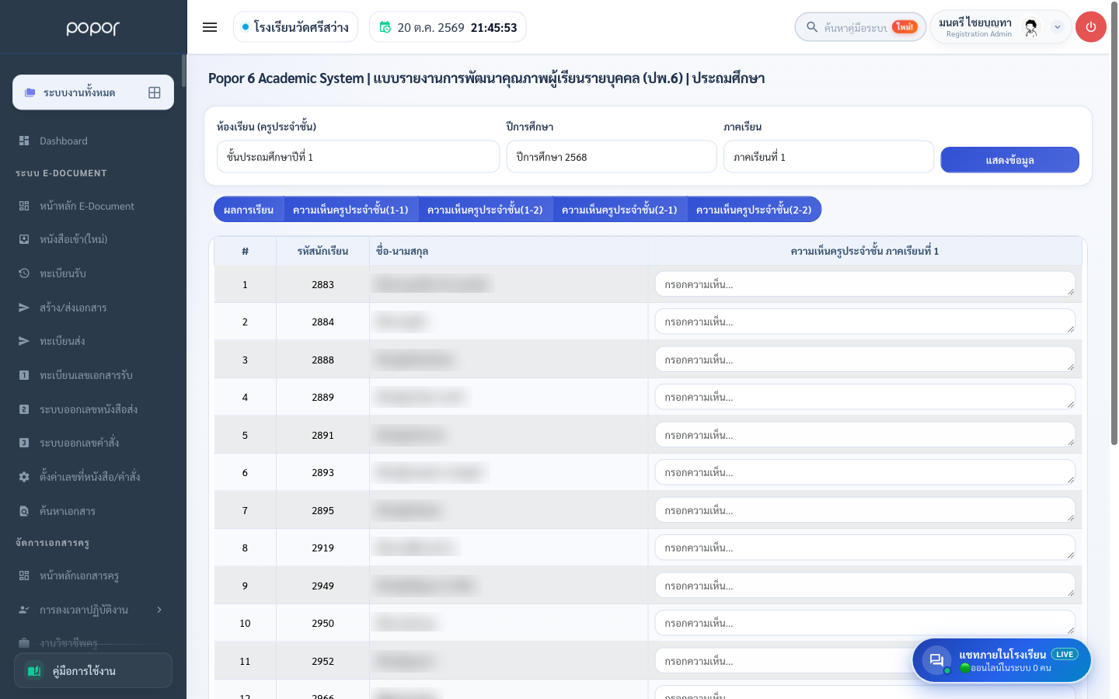Click the calendar clock icon by date
Image resolution: width=1119 pixels, height=699 pixels.
pyautogui.click(x=385, y=27)
